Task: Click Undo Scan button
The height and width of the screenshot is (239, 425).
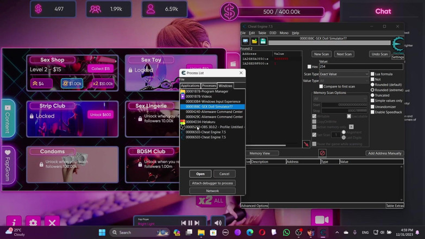Action: pos(379,54)
